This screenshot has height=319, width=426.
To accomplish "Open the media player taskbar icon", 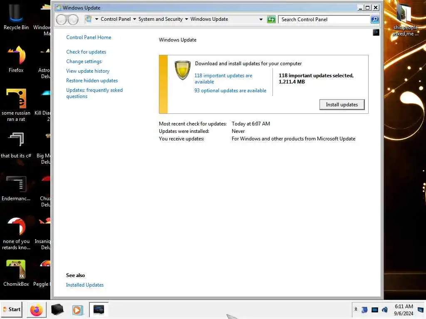I will pyautogui.click(x=77, y=310).
